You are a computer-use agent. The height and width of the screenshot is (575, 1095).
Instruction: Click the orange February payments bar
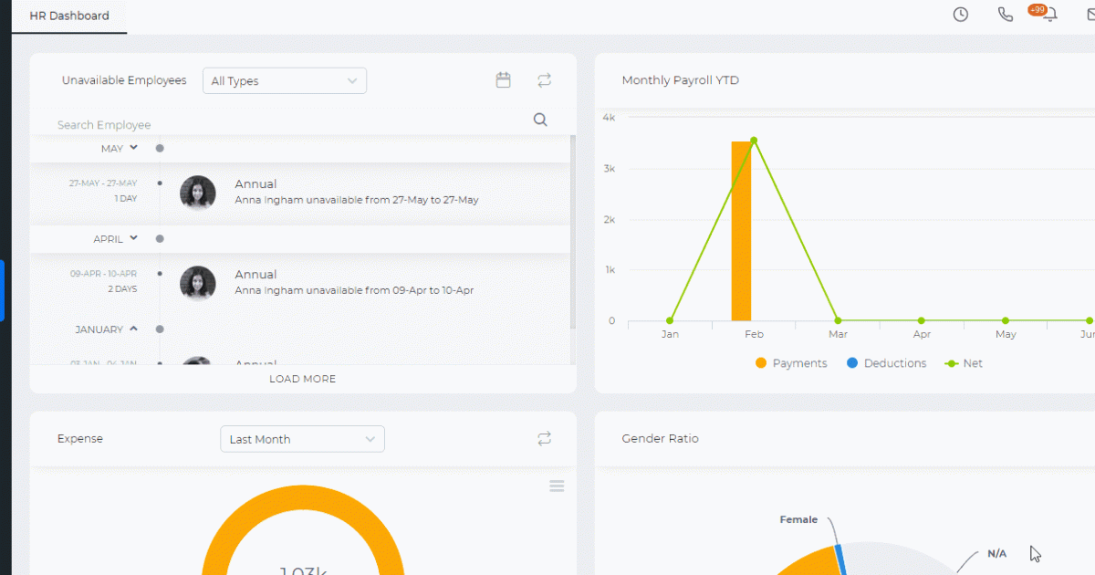[741, 231]
